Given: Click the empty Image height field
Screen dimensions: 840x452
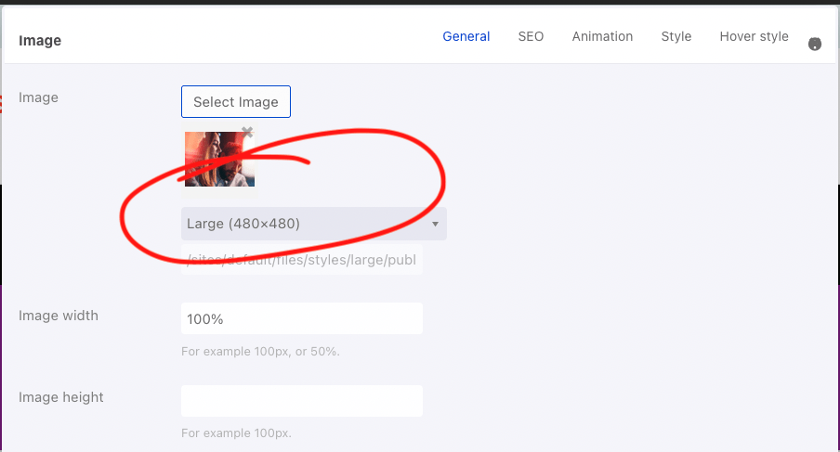Looking at the screenshot, I should [x=302, y=401].
